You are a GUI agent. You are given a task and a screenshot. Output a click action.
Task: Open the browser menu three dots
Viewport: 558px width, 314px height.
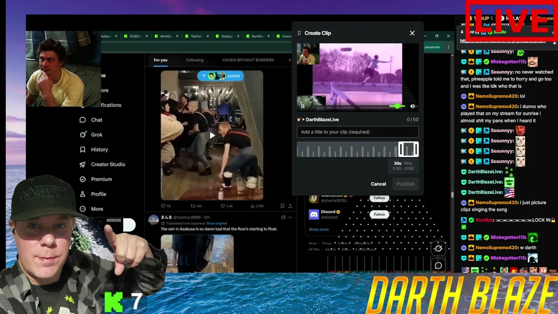click(449, 47)
